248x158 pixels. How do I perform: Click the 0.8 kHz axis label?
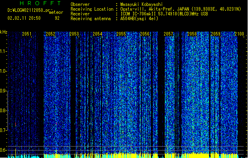click(x=3, y=111)
